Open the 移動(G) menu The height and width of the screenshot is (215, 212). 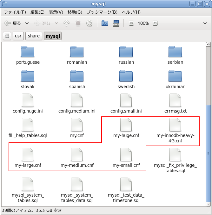pyautogui.click(x=75, y=12)
